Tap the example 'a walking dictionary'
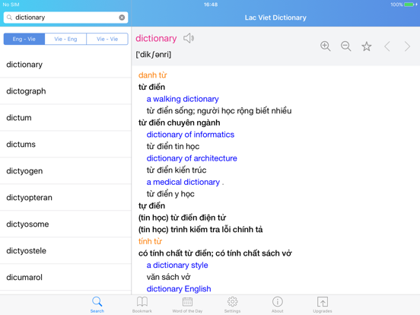 pos(183,99)
